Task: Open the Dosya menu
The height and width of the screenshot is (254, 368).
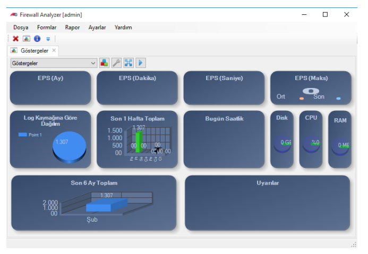Action: tap(21, 28)
